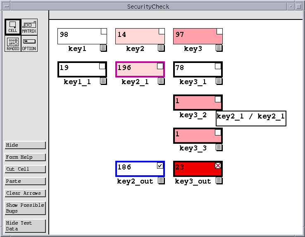Screen dimensions: 305x237
Task: Expand formula tab under key1_1 cell
Action: (103, 81)
